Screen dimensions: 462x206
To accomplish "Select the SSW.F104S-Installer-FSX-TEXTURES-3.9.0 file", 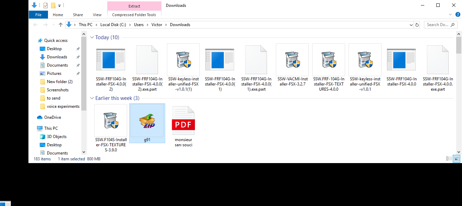I will (x=111, y=128).
